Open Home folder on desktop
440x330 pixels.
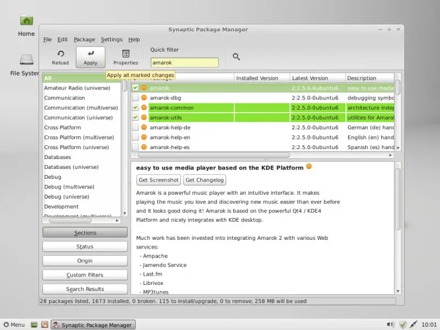click(x=26, y=24)
